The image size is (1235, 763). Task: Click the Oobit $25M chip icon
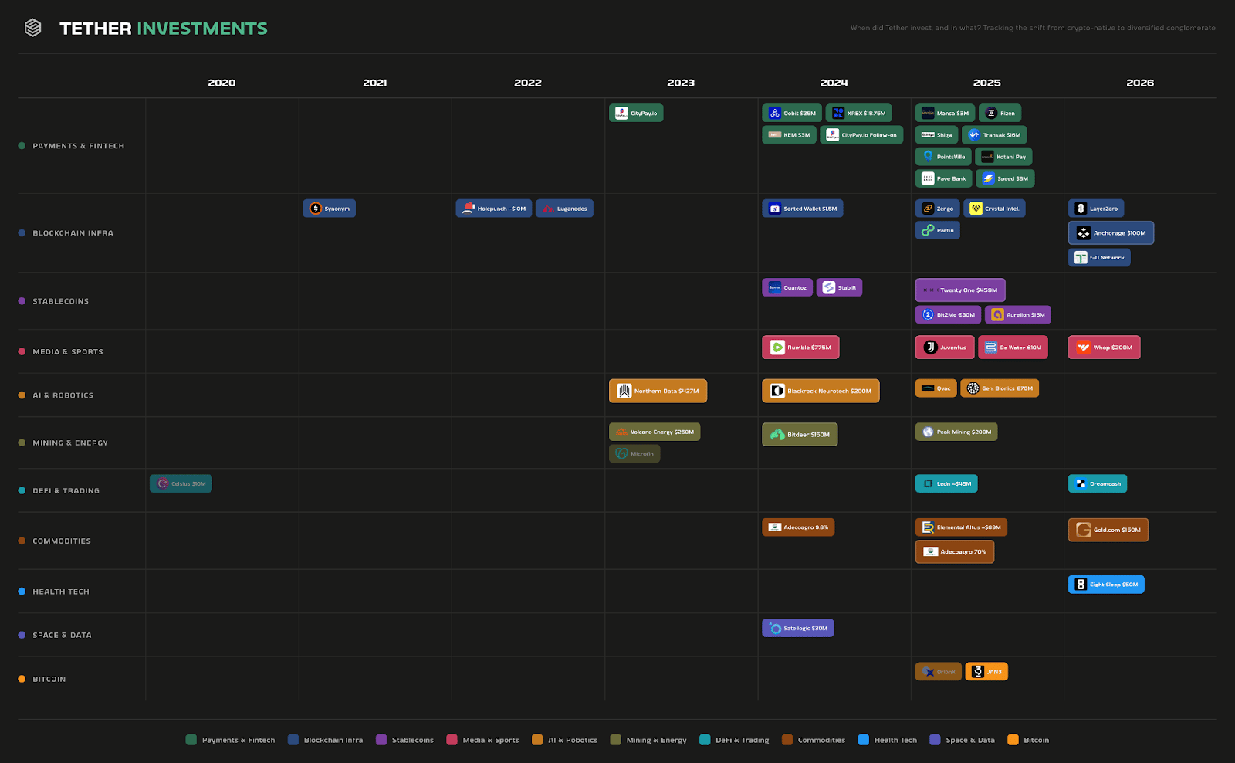[774, 113]
